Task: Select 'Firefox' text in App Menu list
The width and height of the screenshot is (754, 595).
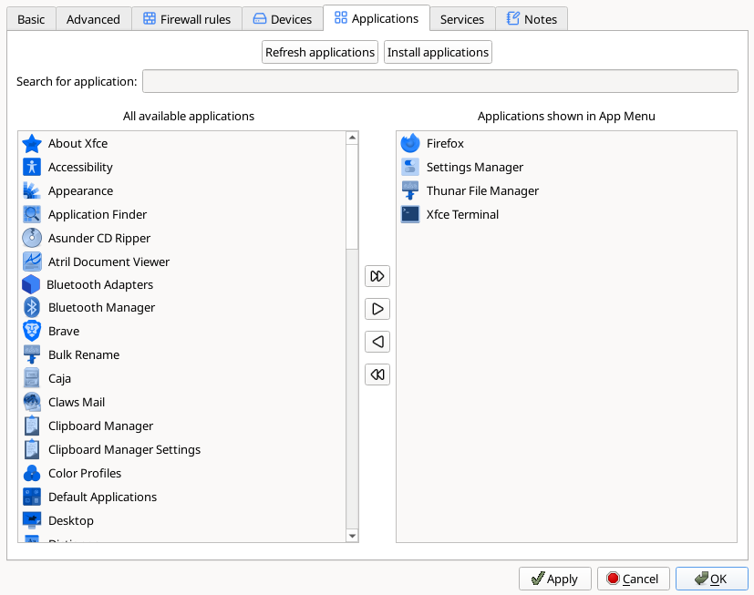Action: pyautogui.click(x=445, y=143)
